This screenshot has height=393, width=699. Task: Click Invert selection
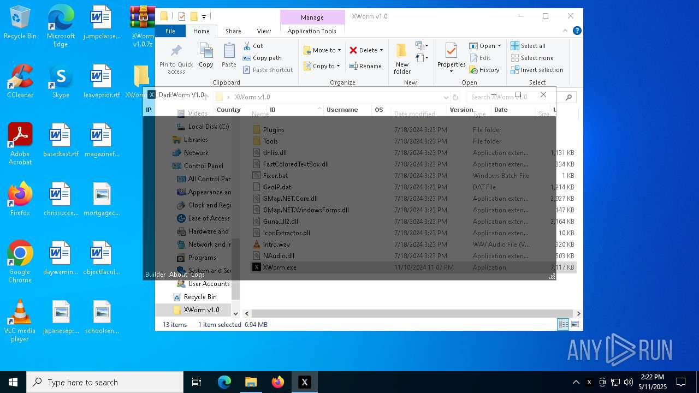tap(537, 70)
